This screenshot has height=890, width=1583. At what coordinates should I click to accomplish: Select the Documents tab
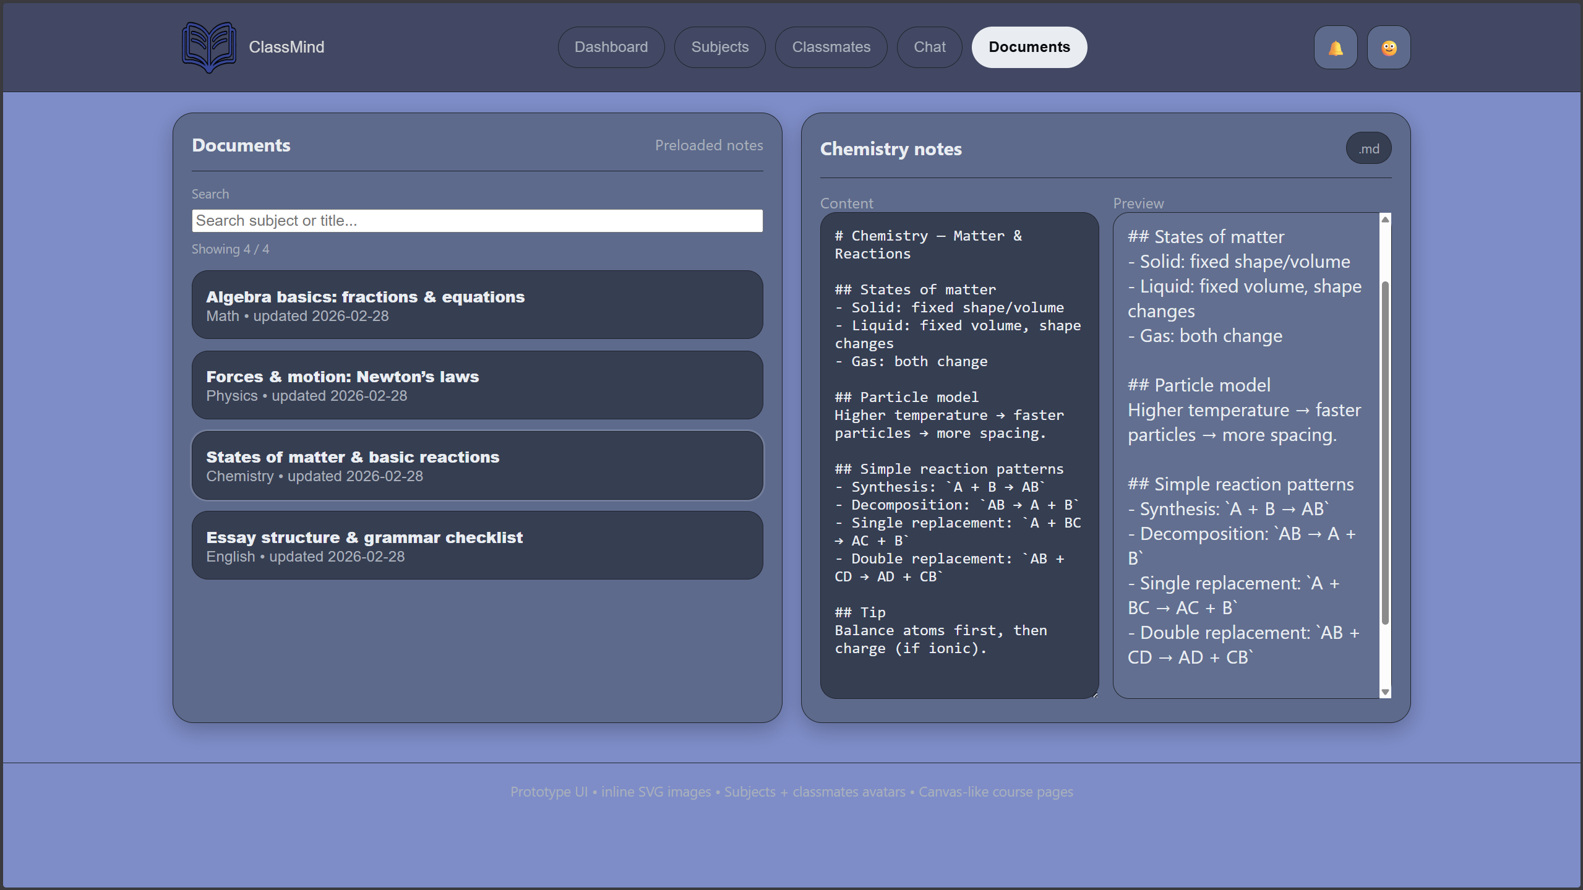pos(1029,47)
